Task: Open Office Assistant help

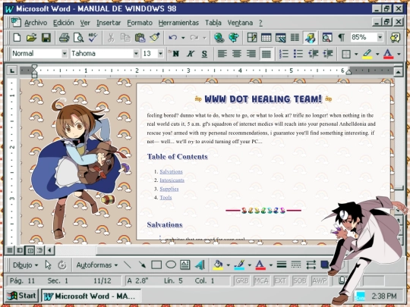Action: (x=395, y=38)
